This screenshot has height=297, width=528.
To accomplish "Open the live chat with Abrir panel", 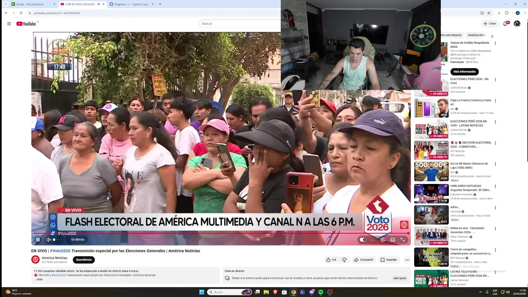I will tap(400, 278).
